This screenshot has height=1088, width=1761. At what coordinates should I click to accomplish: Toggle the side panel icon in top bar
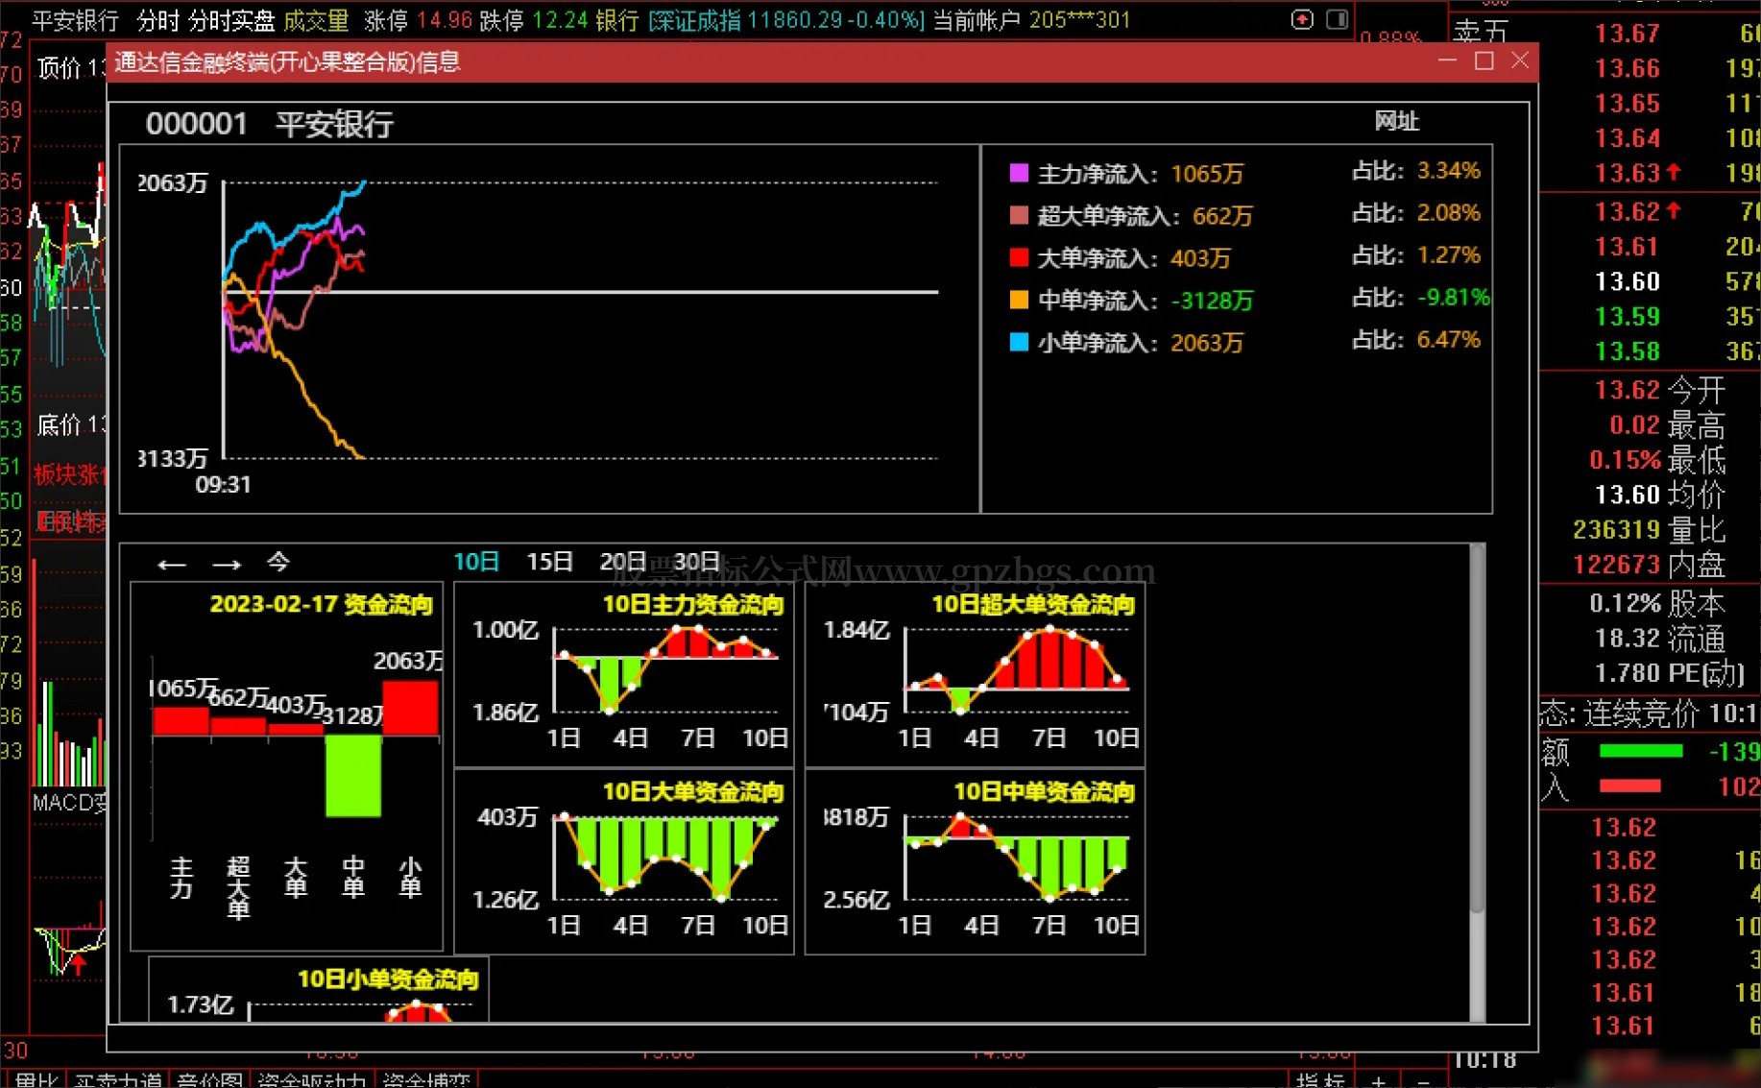(x=1337, y=19)
